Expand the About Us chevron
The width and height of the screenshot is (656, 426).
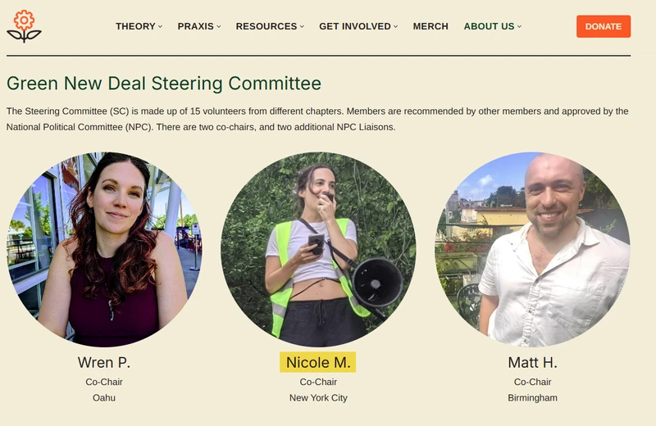(520, 26)
